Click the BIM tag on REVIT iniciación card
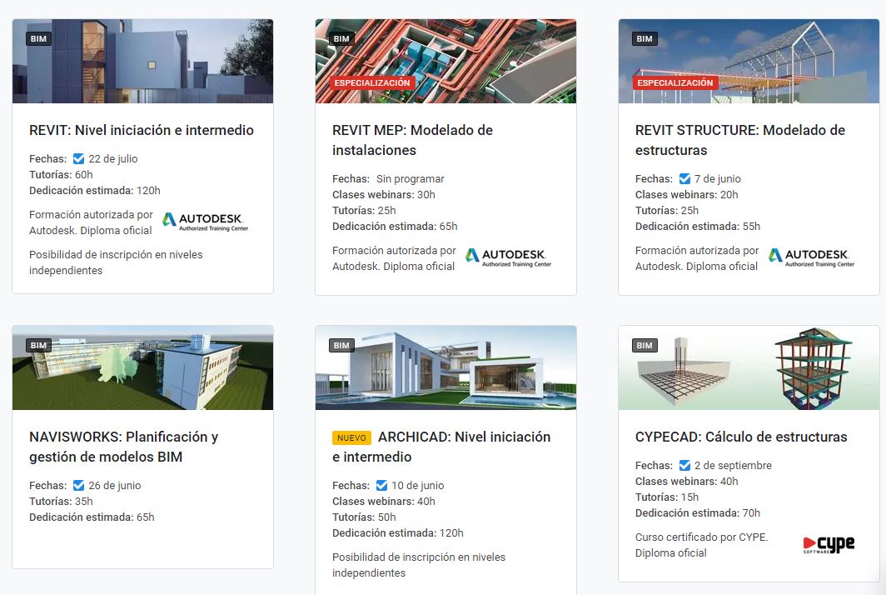This screenshot has width=886, height=595. tap(38, 38)
